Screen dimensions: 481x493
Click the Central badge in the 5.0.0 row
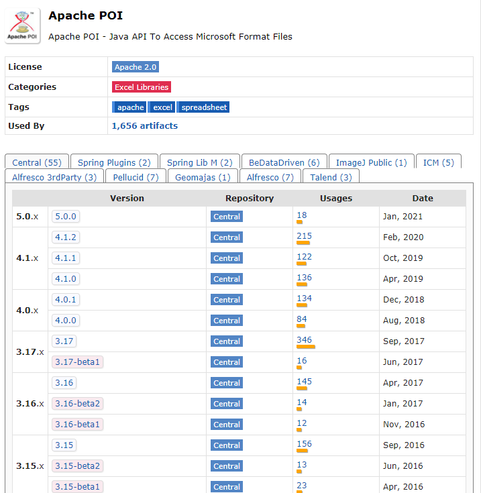coord(226,217)
